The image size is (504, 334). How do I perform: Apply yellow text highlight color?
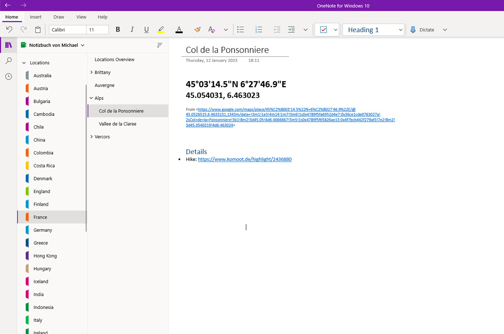point(161,30)
